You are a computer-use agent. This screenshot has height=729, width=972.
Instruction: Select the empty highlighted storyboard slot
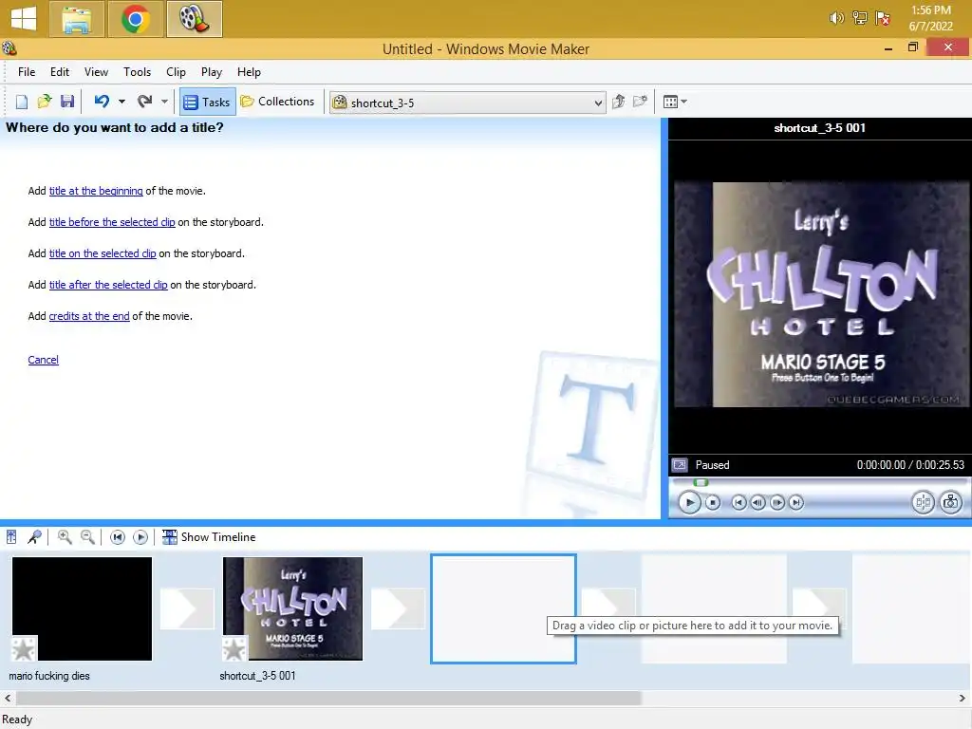[503, 608]
